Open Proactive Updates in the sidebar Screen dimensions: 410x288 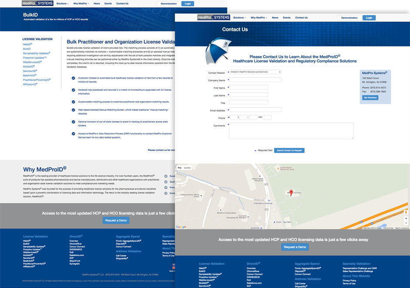tap(35, 58)
